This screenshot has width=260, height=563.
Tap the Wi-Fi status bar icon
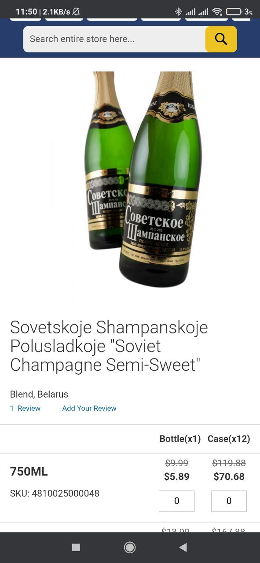pos(217,12)
